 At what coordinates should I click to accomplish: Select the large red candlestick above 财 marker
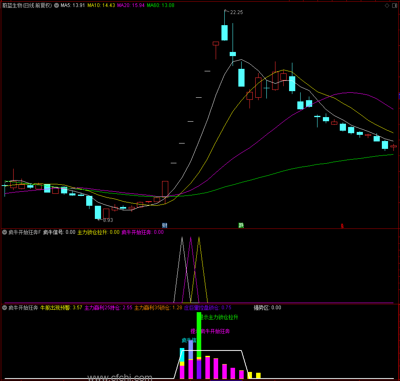(165, 189)
